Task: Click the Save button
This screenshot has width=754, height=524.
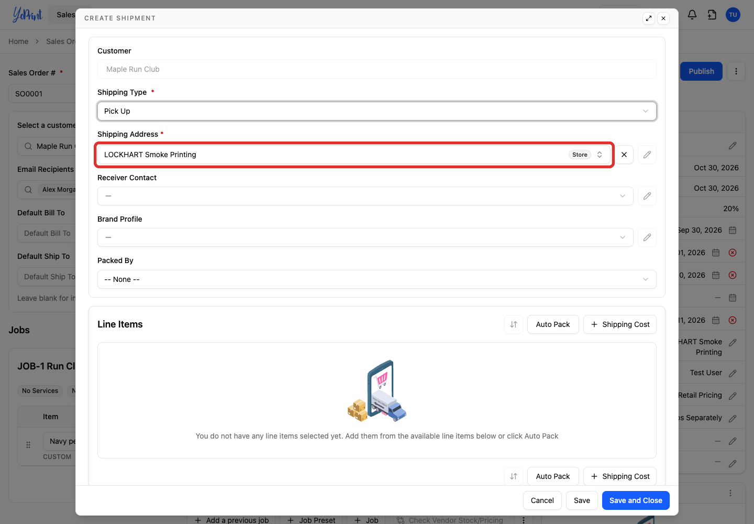Action: (x=582, y=500)
